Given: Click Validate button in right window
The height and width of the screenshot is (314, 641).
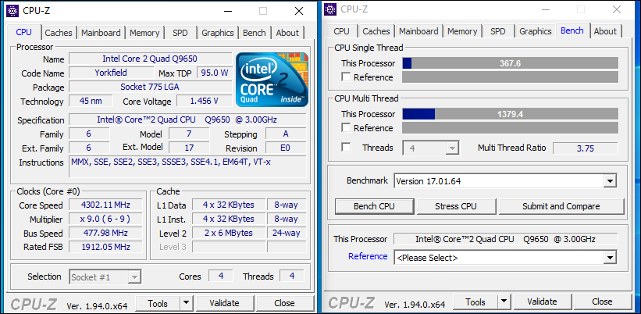Looking at the screenshot, I should (542, 302).
